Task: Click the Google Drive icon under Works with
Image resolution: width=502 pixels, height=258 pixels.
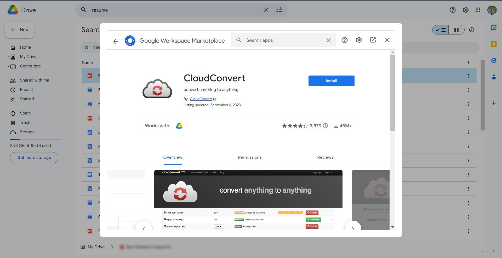Action: pyautogui.click(x=179, y=126)
